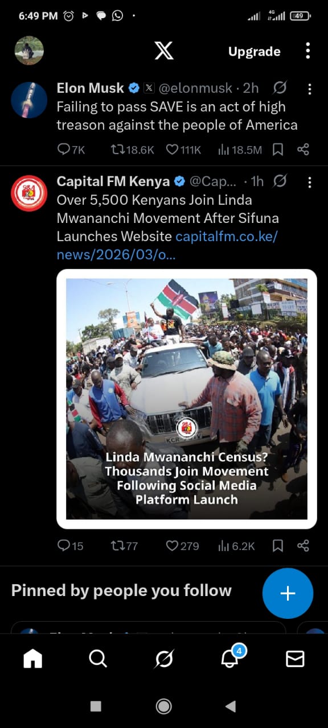Open the capitalfm.co.ke news link
328x728 pixels.
click(x=167, y=245)
